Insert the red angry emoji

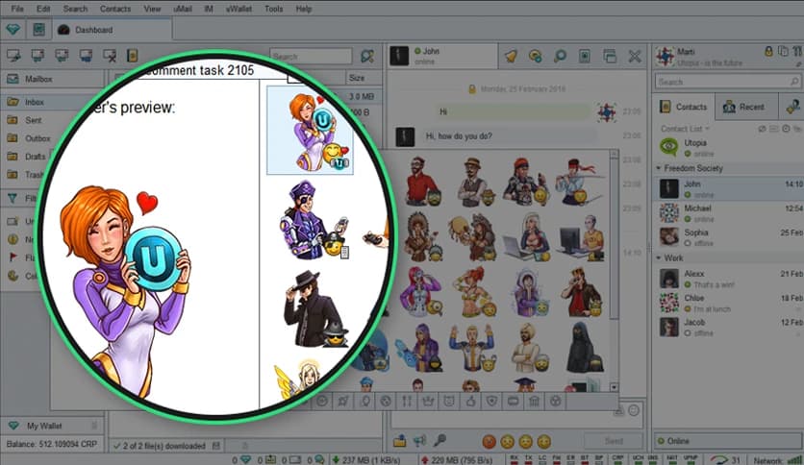pyautogui.click(x=489, y=441)
